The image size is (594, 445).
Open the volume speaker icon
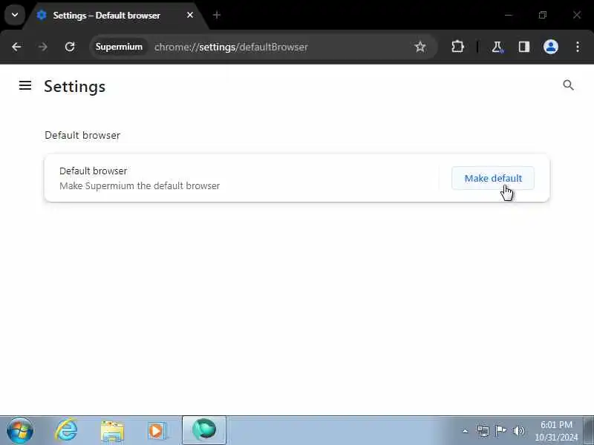click(518, 431)
